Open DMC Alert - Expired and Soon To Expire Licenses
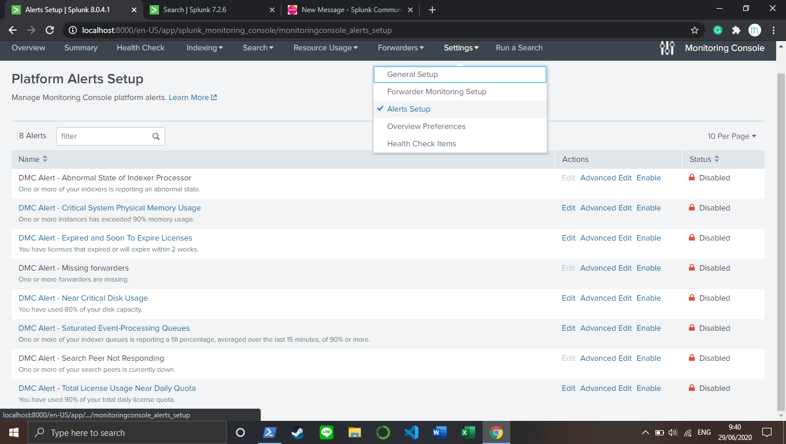Screen dimensions: 786x444 point(105,238)
